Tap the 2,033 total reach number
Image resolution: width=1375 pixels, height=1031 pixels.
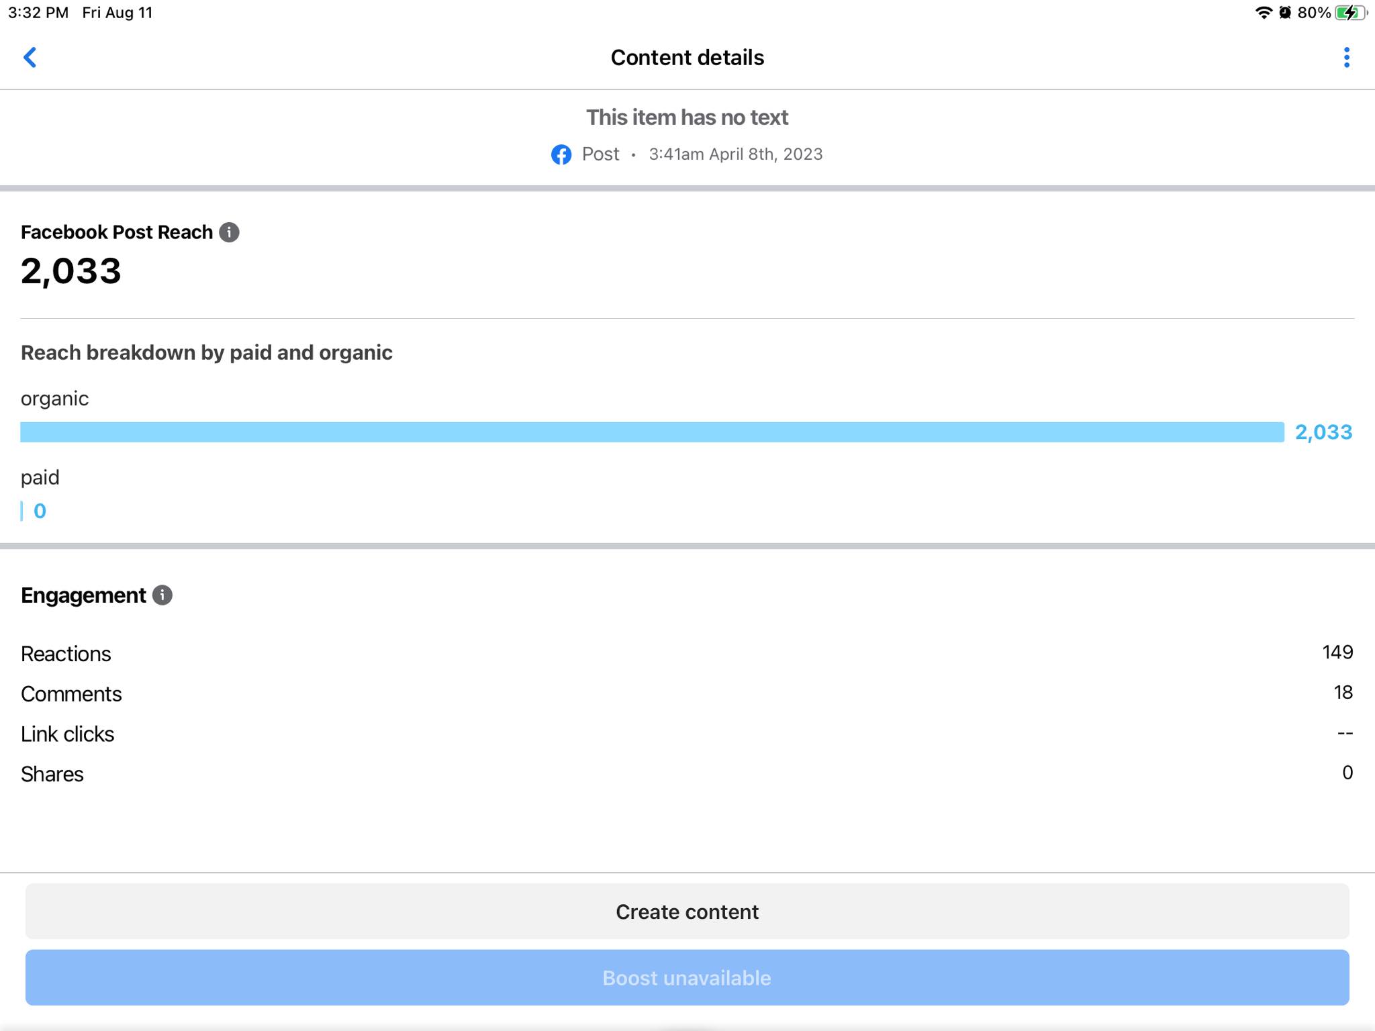pos(71,271)
